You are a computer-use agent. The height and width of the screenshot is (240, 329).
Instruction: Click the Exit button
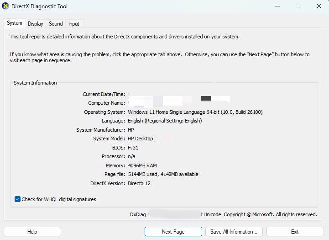click(x=295, y=232)
